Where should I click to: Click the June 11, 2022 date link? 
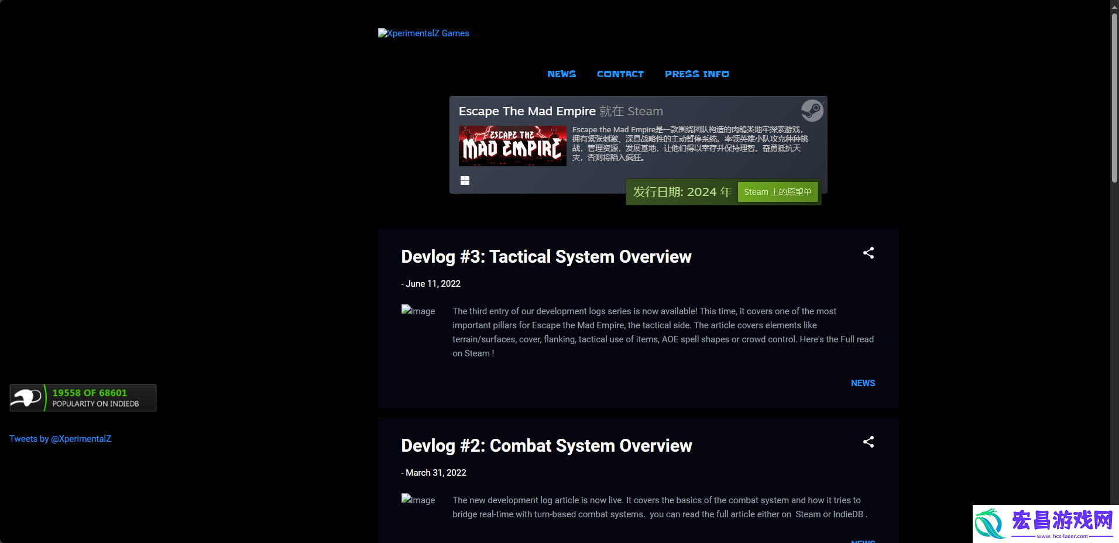point(433,284)
